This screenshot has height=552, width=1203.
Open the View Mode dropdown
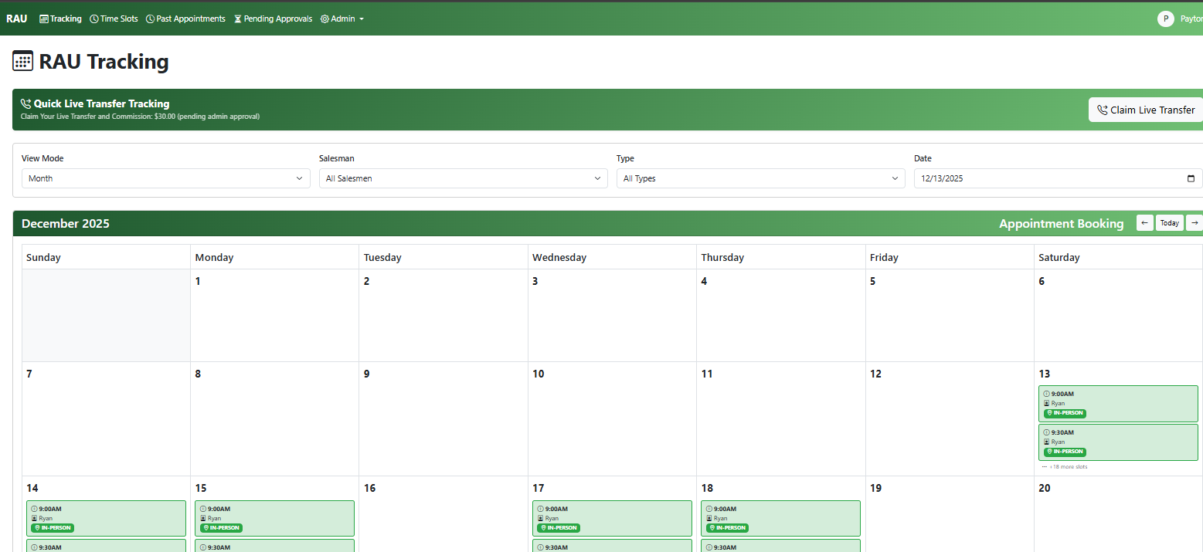tap(165, 178)
